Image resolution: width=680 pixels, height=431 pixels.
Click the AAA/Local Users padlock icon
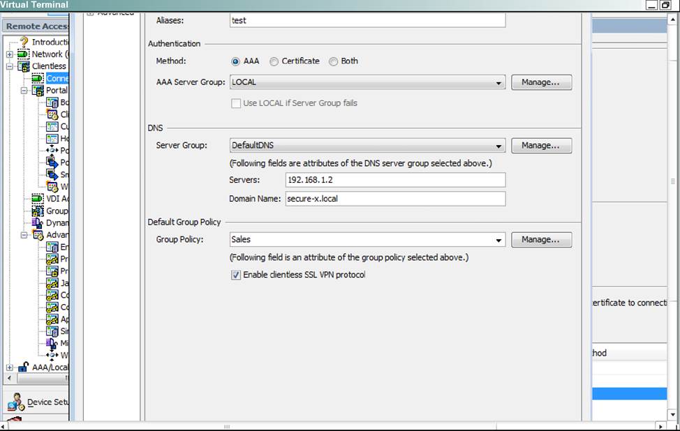[23, 368]
